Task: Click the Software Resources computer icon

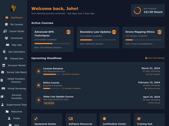Action: [x=71, y=119]
